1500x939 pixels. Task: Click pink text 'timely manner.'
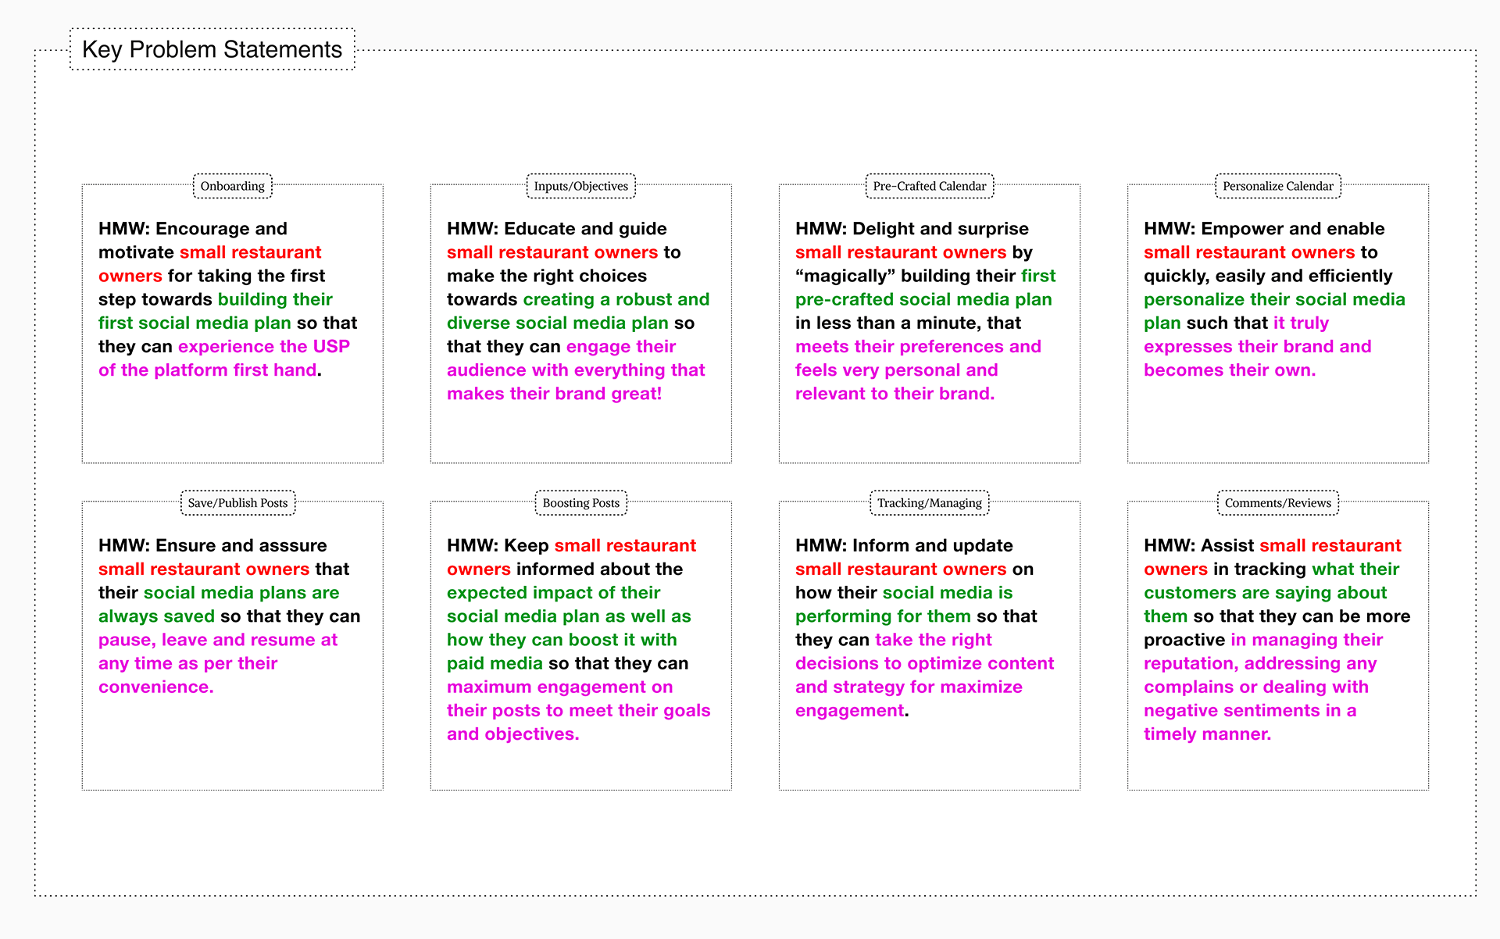tap(1207, 734)
